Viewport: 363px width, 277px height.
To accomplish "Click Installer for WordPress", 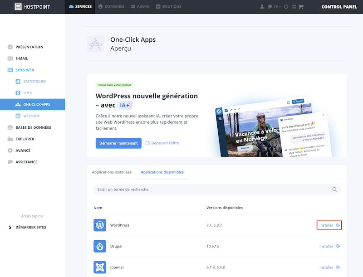I will [329, 225].
